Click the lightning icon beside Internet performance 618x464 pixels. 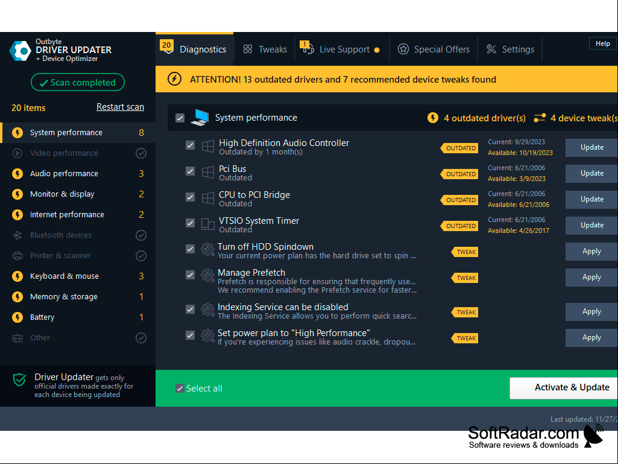[x=17, y=215]
